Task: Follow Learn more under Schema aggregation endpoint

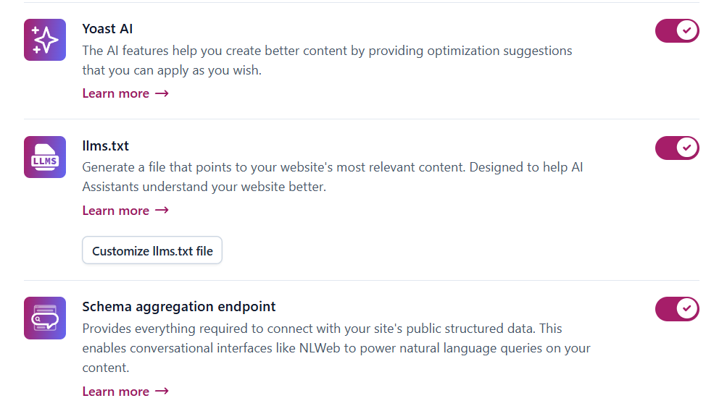Action: coord(116,392)
